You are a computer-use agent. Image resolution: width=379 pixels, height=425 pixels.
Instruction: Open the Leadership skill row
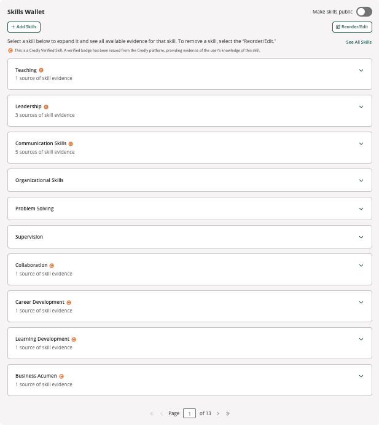[190, 111]
